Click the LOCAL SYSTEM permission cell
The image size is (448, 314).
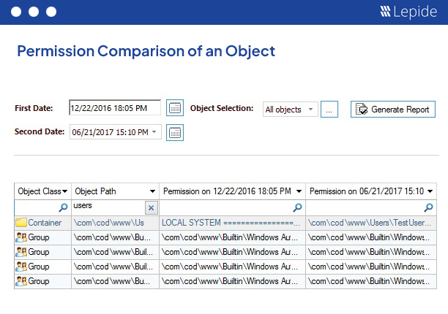tap(231, 223)
